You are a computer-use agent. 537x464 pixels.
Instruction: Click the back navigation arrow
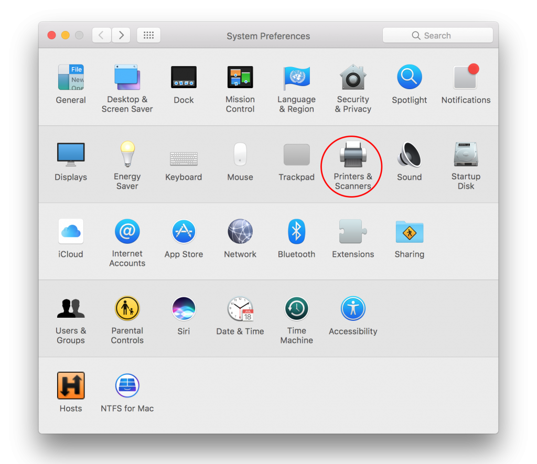tap(101, 35)
